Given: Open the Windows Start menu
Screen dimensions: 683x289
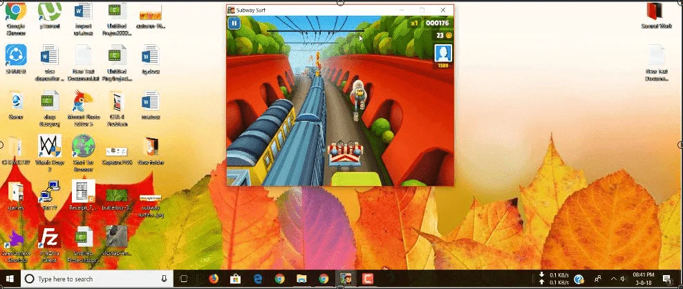Looking at the screenshot, I should (10, 279).
